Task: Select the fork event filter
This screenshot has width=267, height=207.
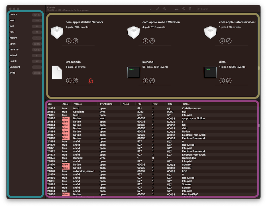Action: click(x=25, y=32)
